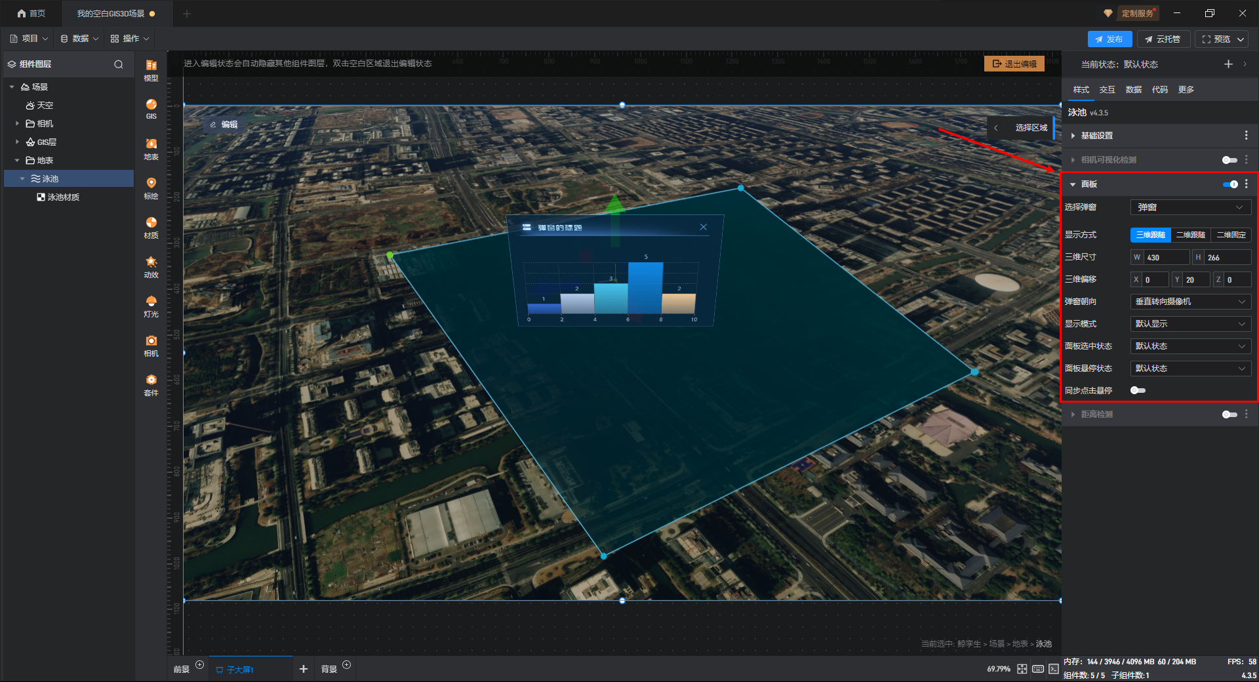This screenshot has height=682, width=1259.
Task: Click the 发布 publish button
Action: pos(1109,39)
